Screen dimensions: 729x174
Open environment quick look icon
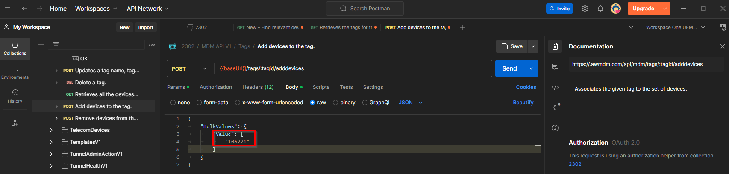coord(723,27)
